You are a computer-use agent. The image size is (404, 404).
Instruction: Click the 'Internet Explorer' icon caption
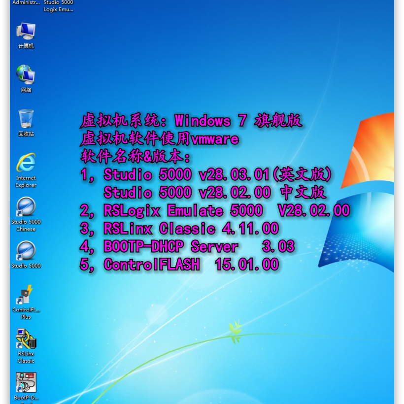coord(26,181)
